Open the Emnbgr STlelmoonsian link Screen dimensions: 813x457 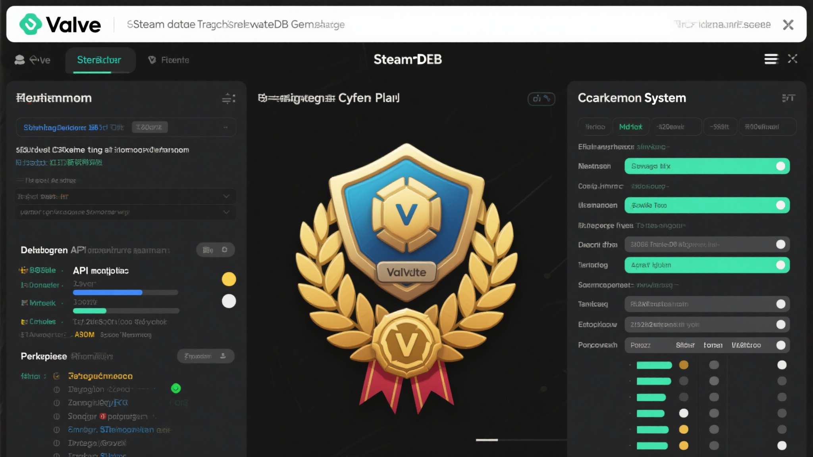coord(111,430)
